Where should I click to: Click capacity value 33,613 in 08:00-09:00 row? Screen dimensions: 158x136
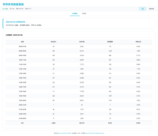tap(82, 51)
